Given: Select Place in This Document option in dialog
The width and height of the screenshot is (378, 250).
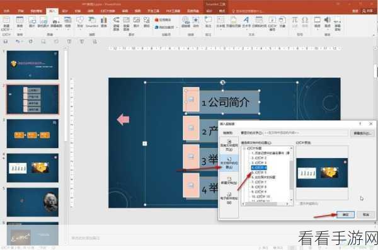Looking at the screenshot, I should 229,163.
